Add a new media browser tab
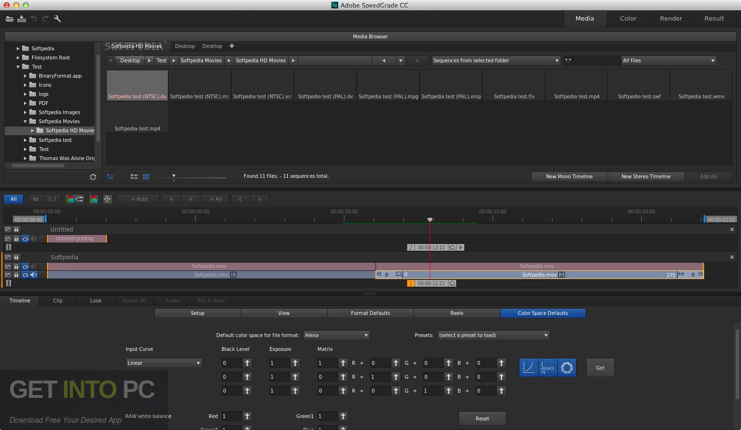741x430 pixels. point(232,46)
